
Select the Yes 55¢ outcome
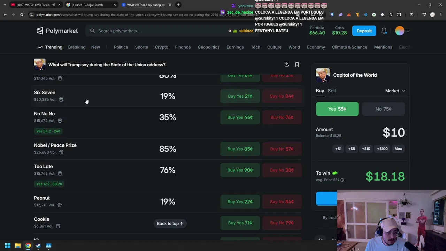337,109
